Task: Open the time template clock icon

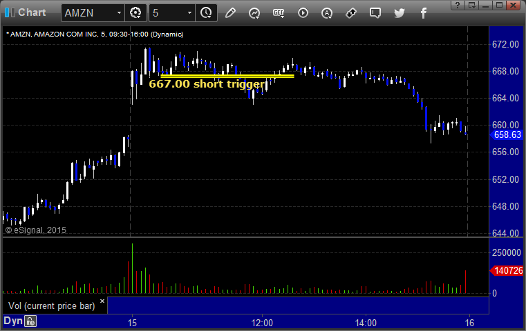Action: pos(206,12)
